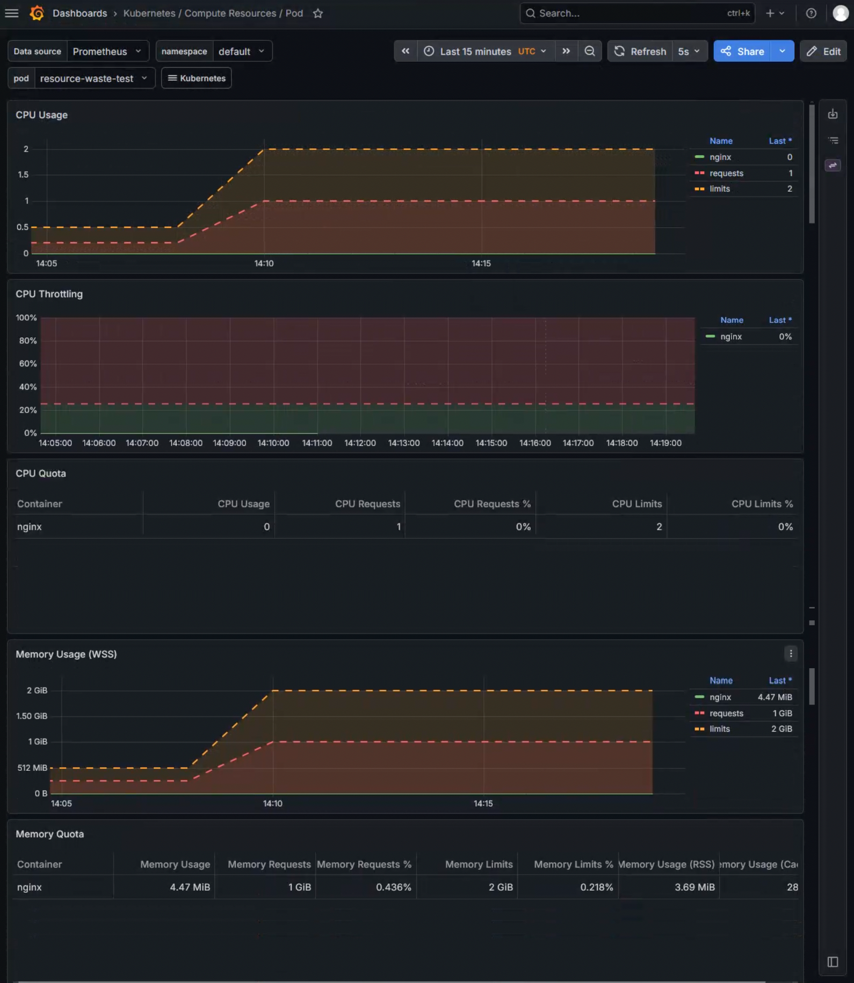The width and height of the screenshot is (854, 983).
Task: Toggle requests series in Memory Usage legend
Action: pos(726,713)
